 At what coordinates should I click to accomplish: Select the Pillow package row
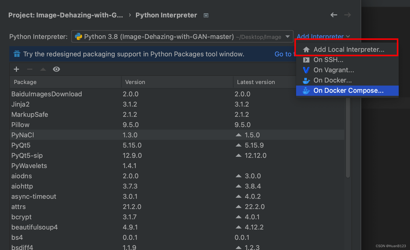pyautogui.click(x=177, y=125)
